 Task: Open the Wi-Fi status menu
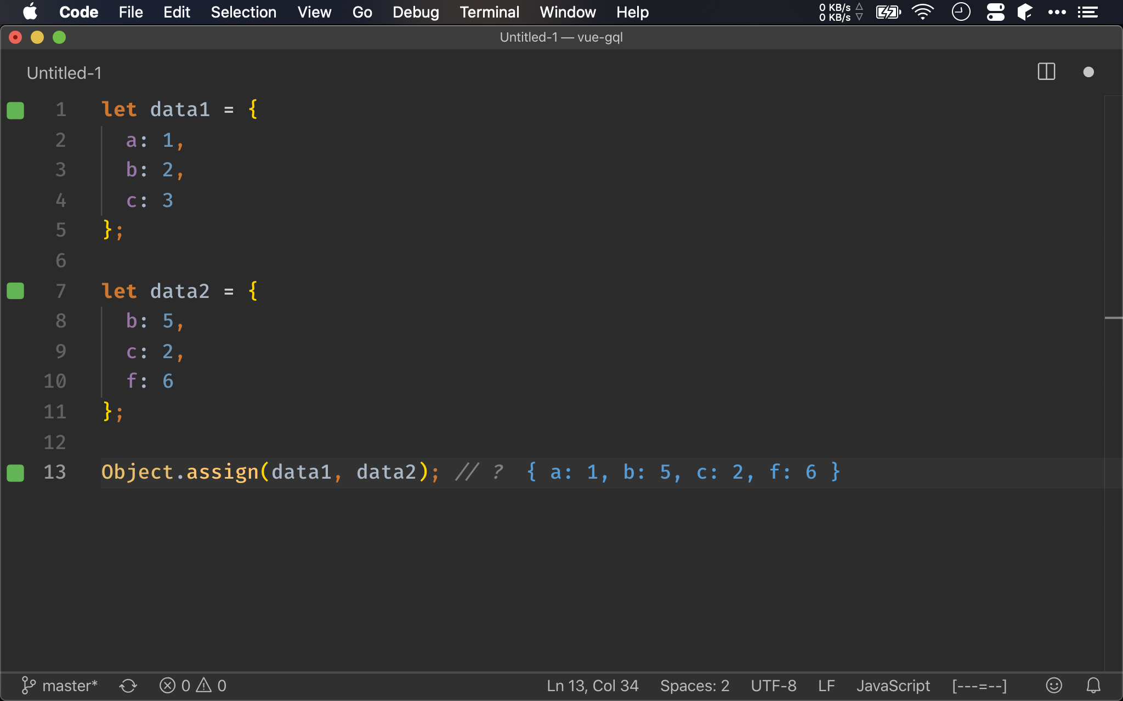[923, 12]
